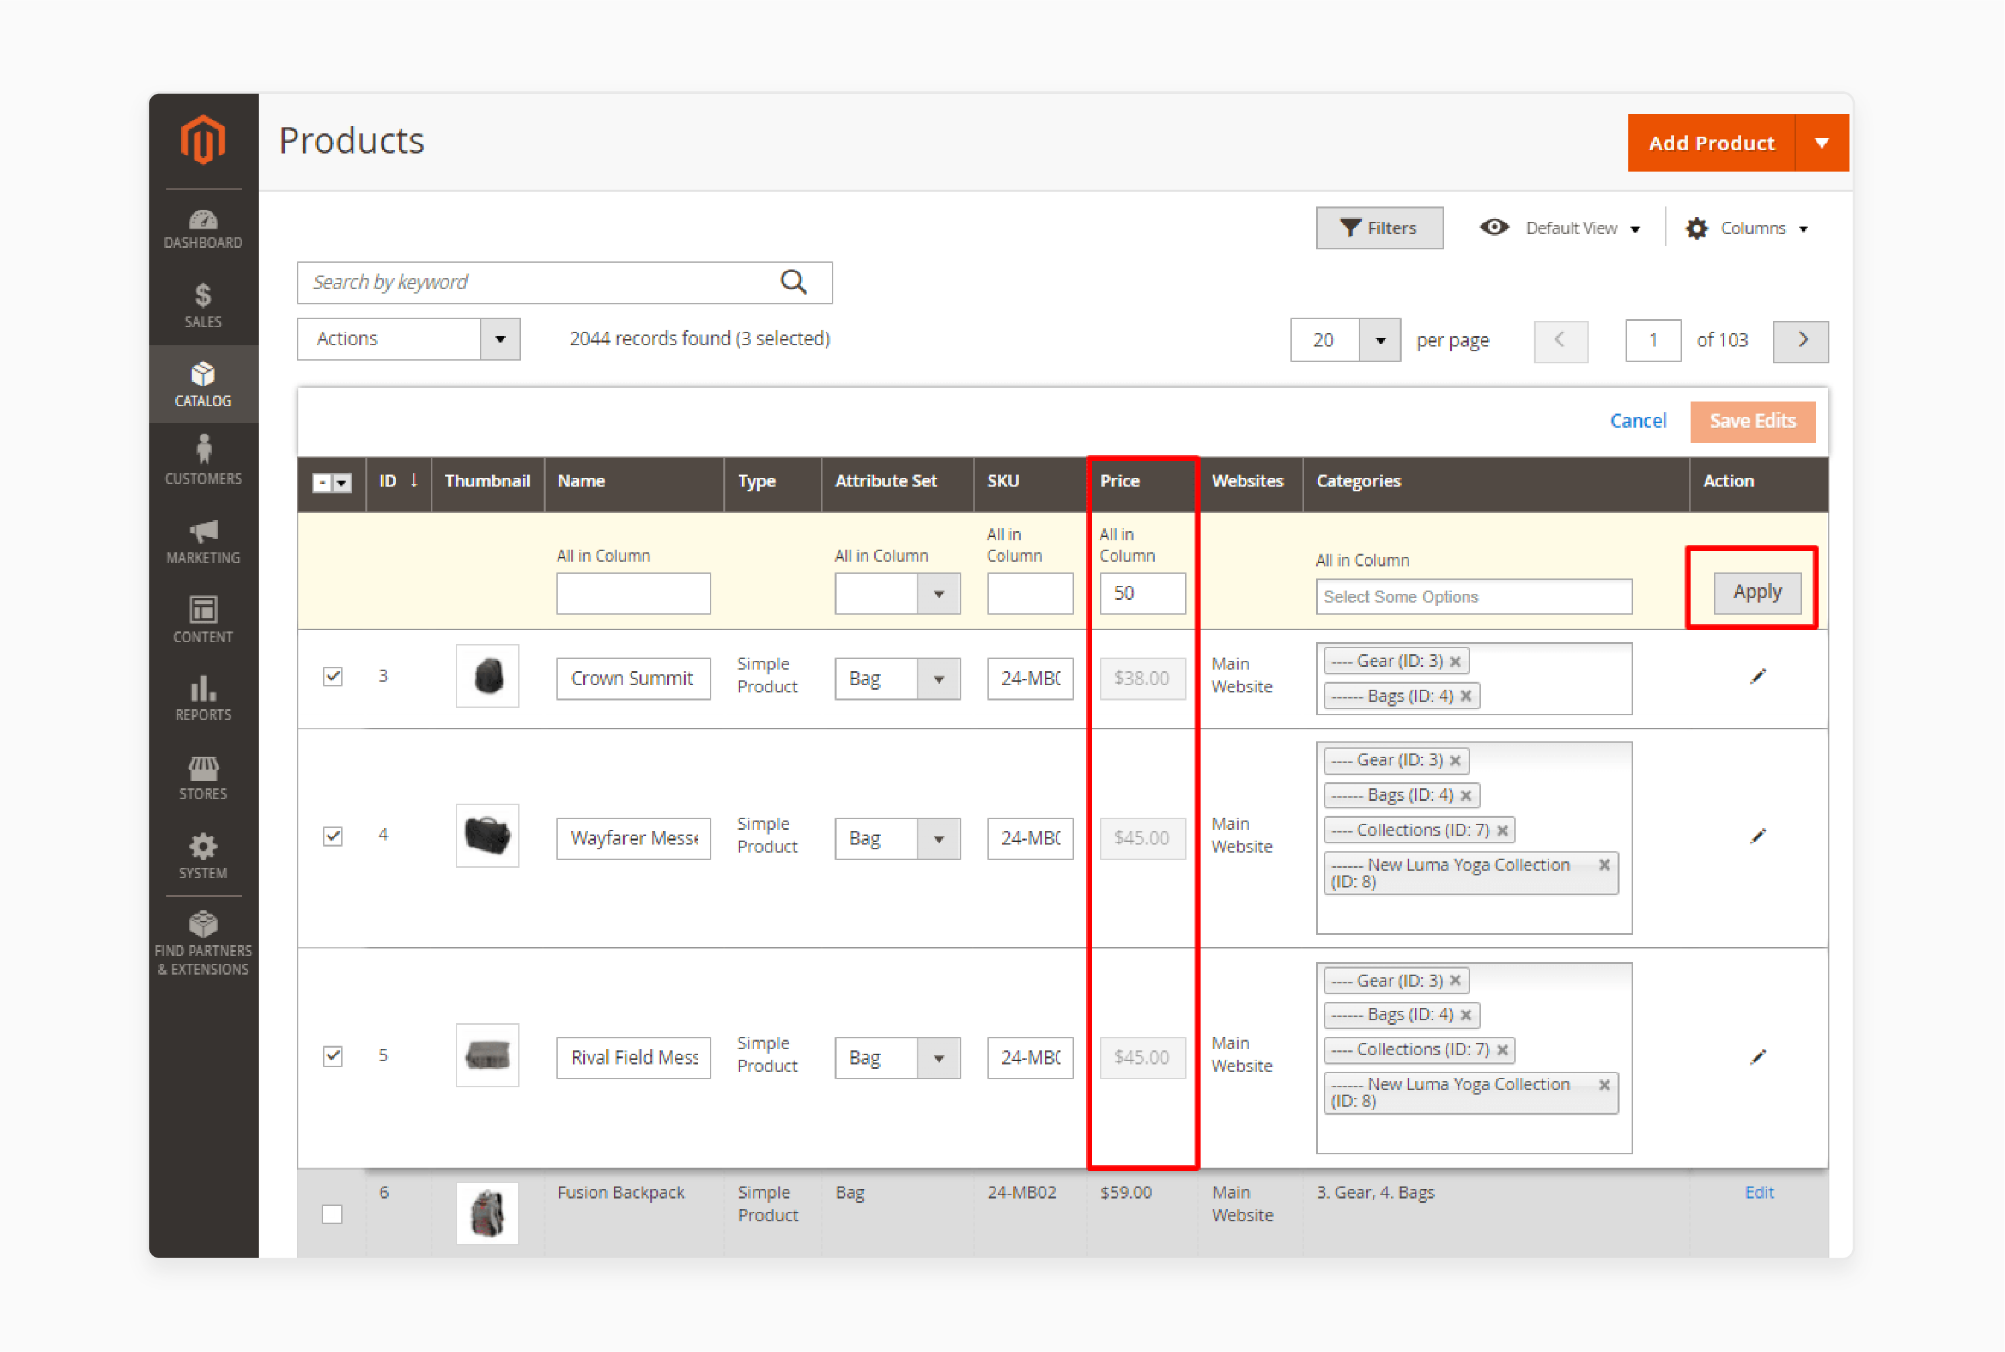This screenshot has height=1352, width=2005.
Task: Apply the All in Column values
Action: click(x=1758, y=593)
